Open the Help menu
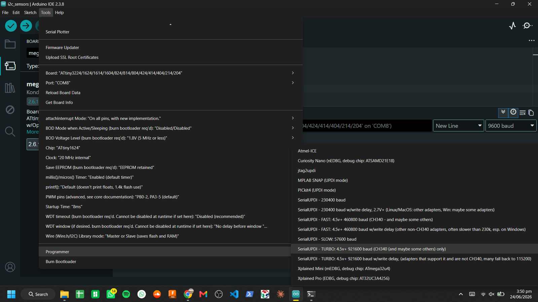The height and width of the screenshot is (302, 538). coord(60,12)
